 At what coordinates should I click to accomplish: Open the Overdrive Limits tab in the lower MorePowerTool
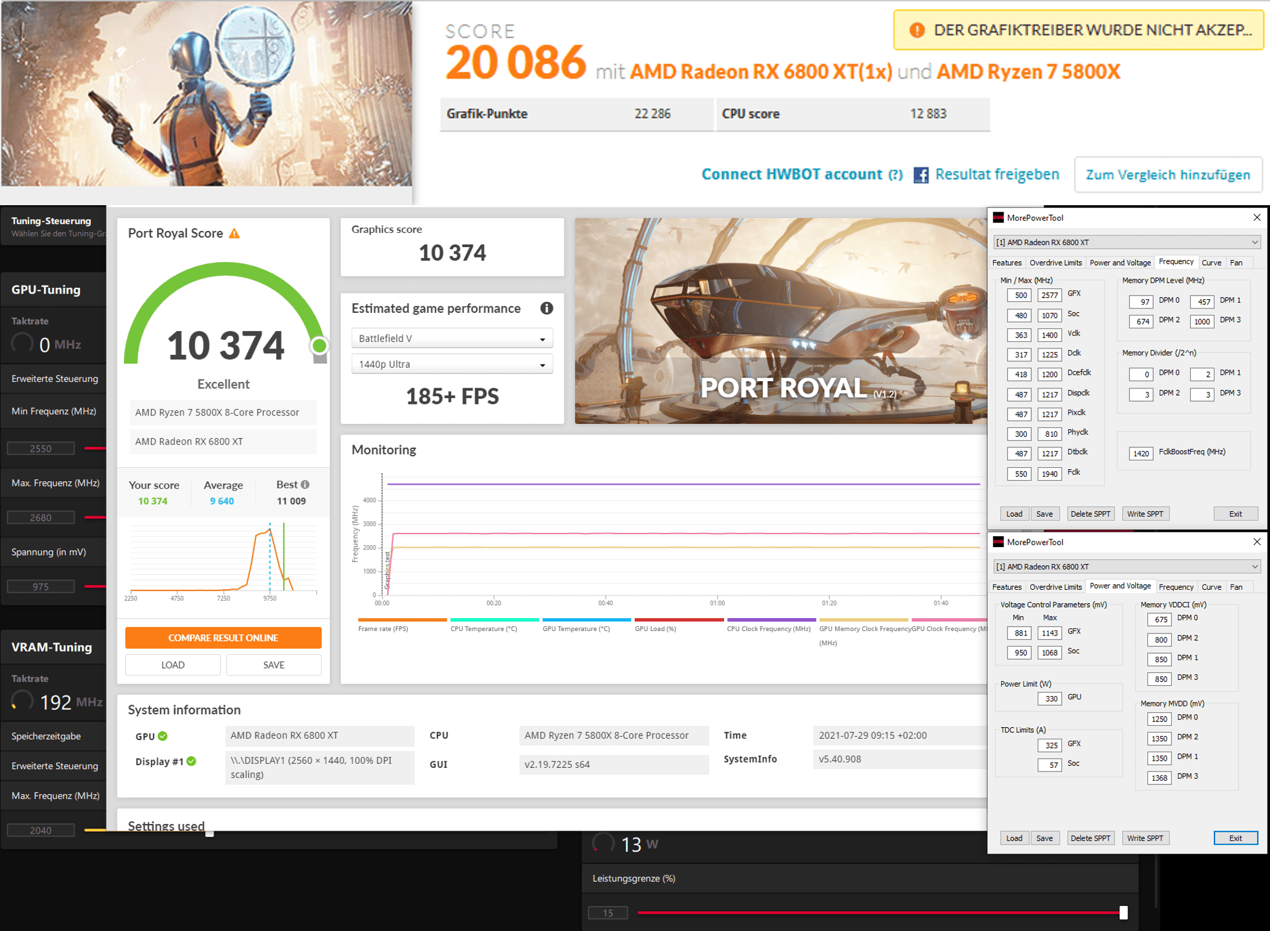click(x=1055, y=587)
